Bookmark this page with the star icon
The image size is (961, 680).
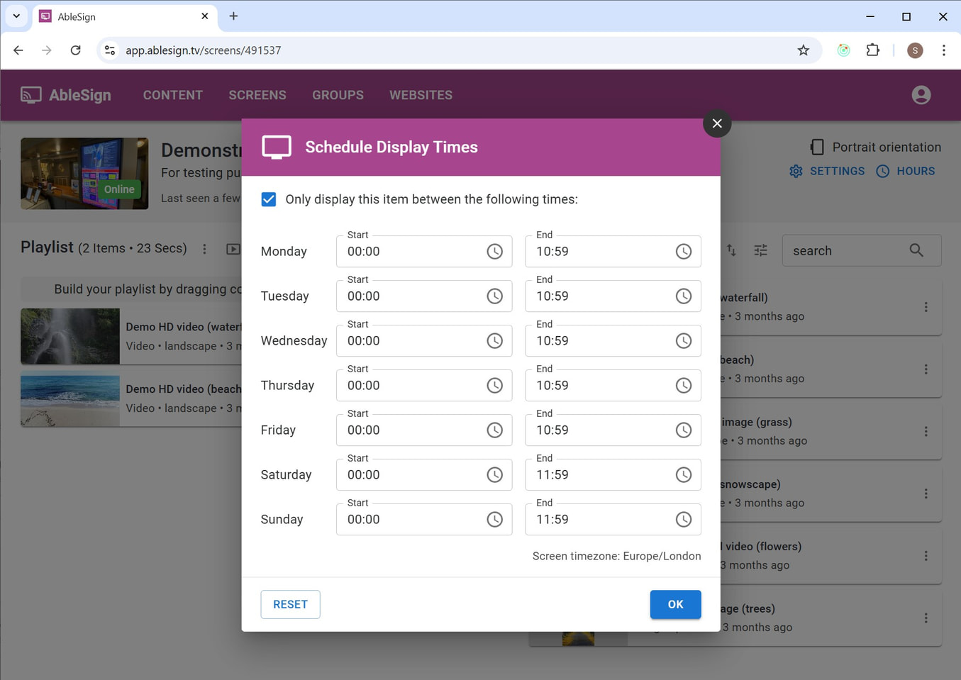point(803,50)
